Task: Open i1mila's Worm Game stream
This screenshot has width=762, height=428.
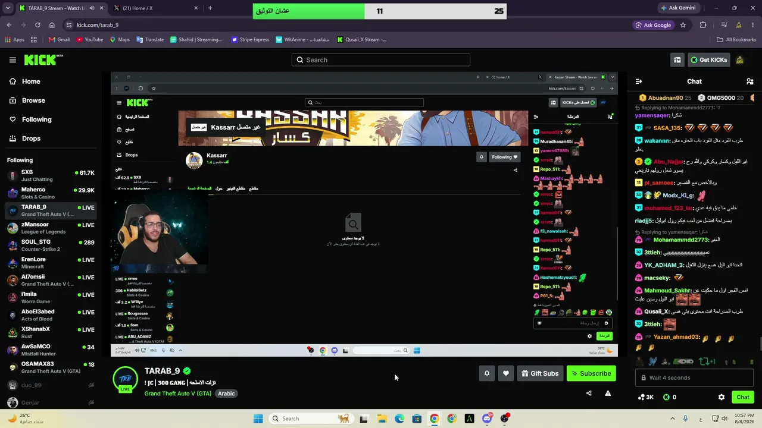Action: point(51,298)
